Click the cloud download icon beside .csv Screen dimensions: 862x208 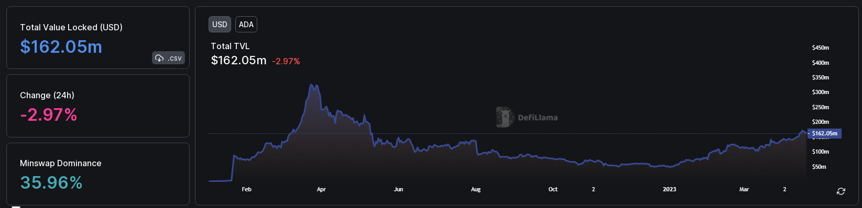point(159,58)
